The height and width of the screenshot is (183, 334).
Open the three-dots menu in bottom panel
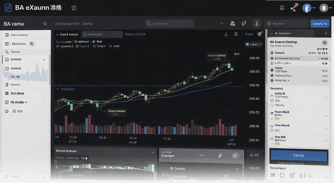click(x=201, y=156)
